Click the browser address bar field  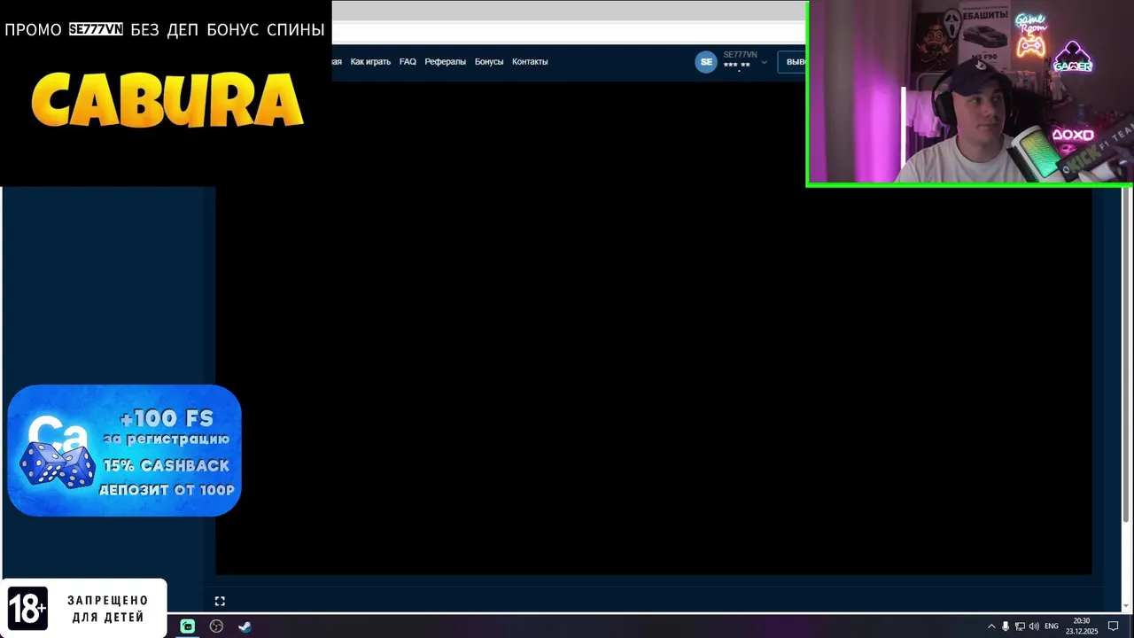click(569, 32)
